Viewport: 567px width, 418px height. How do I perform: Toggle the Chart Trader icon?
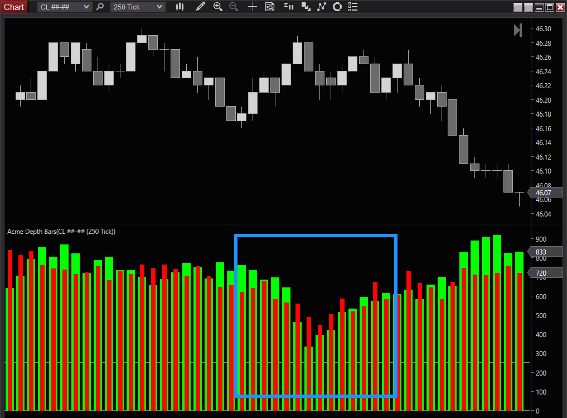289,7
